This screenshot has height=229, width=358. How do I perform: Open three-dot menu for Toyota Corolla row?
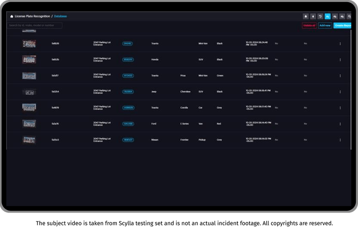coord(340,108)
